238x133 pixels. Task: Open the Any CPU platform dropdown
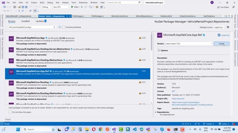point(61,7)
